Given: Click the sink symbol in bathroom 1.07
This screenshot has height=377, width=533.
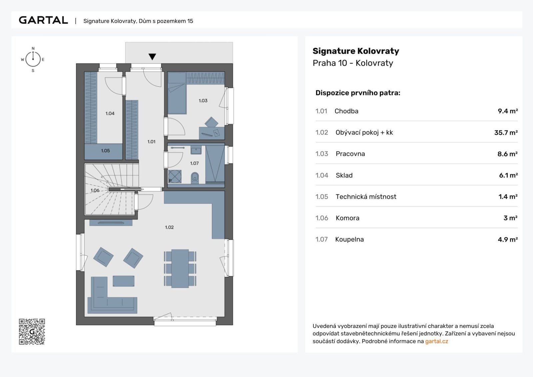Looking at the screenshot, I should (196, 150).
